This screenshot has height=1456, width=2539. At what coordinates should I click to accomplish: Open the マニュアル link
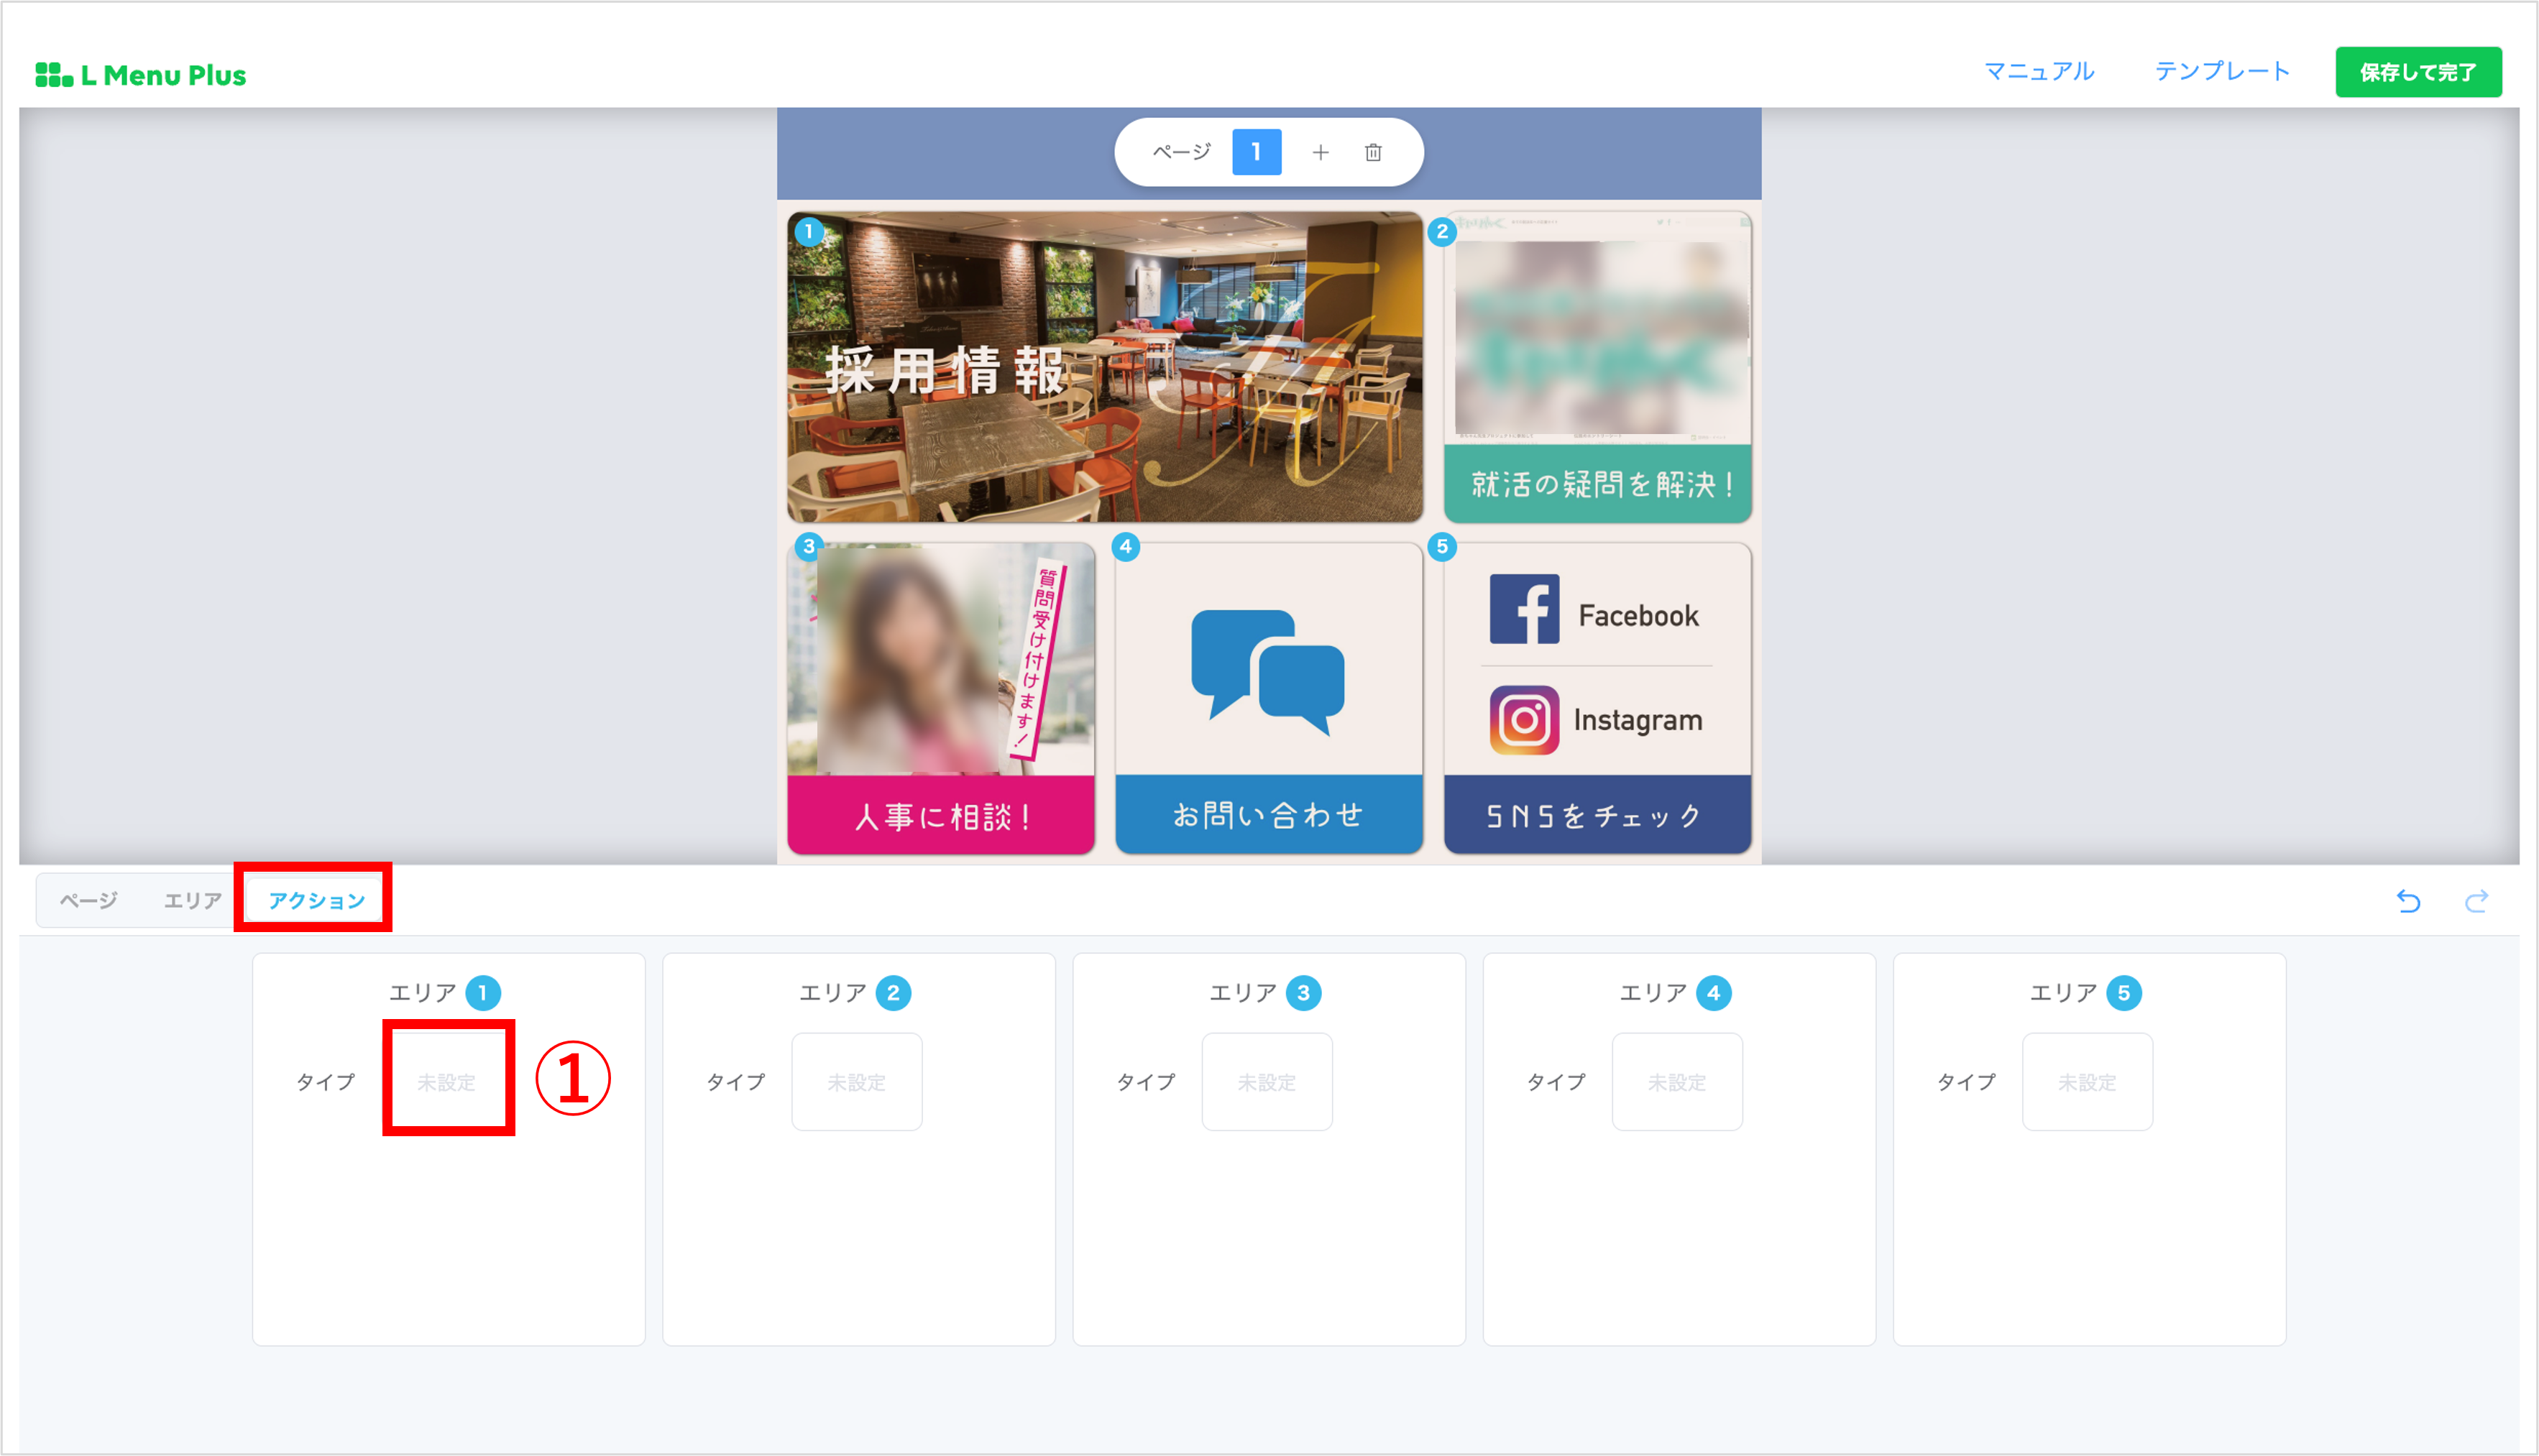point(2038,72)
